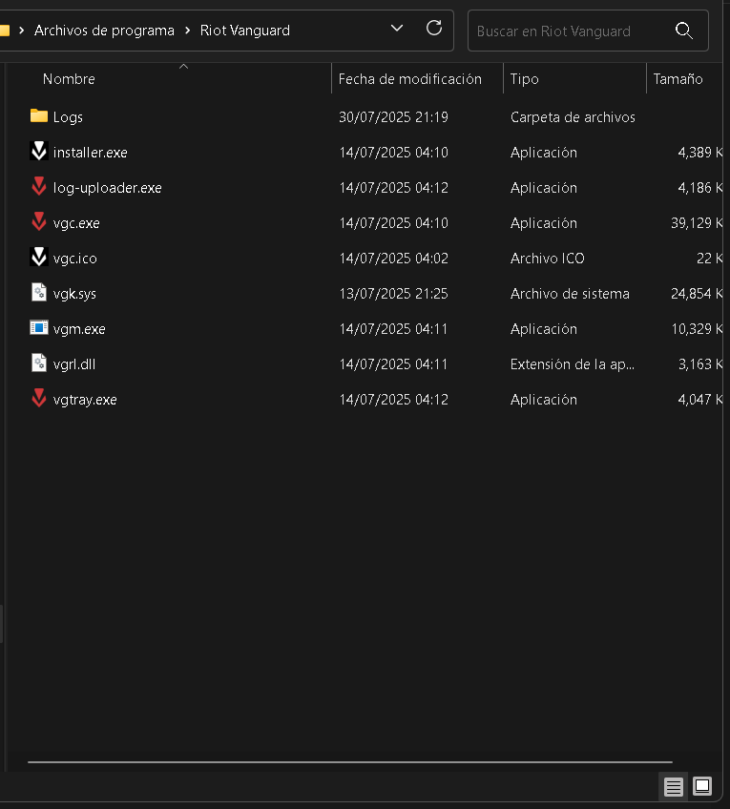Open address bar history dropdown
The image size is (730, 809).
[x=397, y=29]
